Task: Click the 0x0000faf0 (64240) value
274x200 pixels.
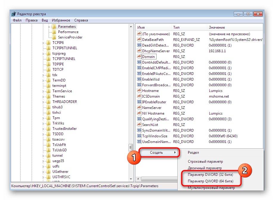Action: (223, 136)
